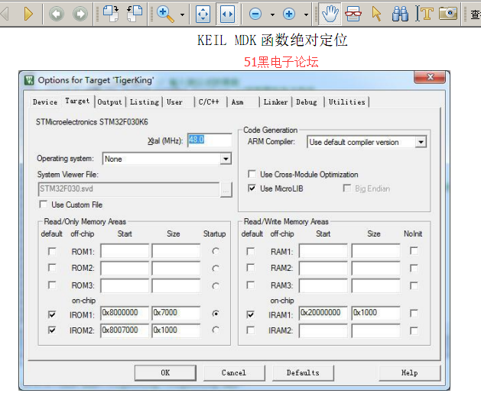Enable NoInit for RAM1
Image resolution: width=481 pixels, height=409 pixels.
click(x=414, y=251)
